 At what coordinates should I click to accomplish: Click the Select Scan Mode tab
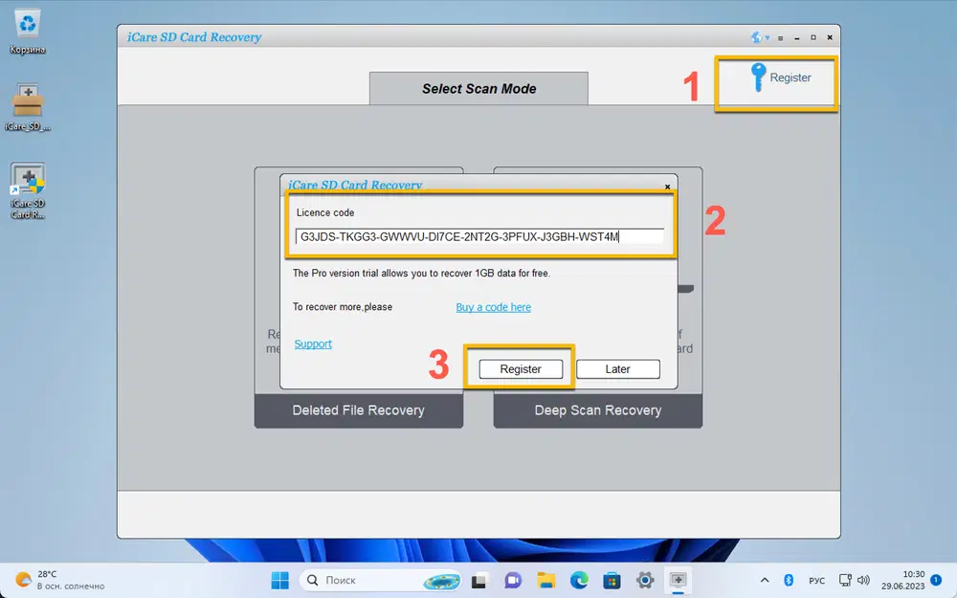click(x=478, y=88)
